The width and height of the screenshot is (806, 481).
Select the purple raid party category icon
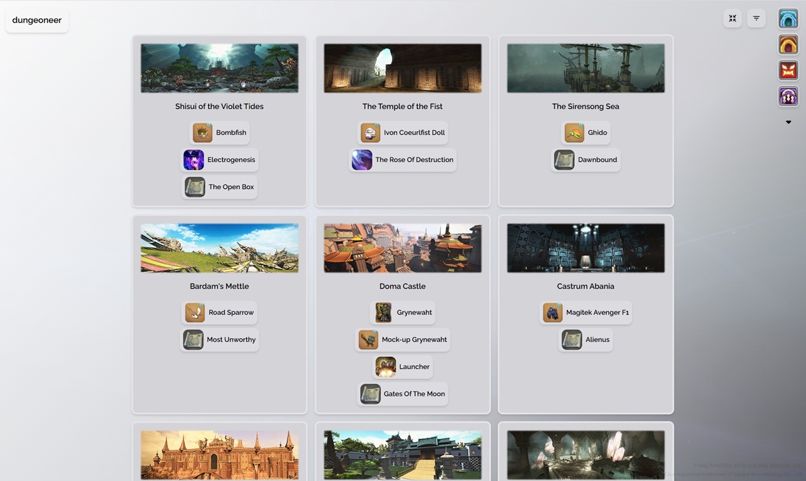[x=788, y=96]
